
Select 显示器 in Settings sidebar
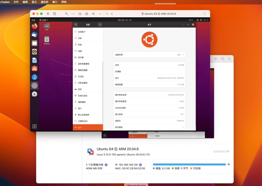88,57
